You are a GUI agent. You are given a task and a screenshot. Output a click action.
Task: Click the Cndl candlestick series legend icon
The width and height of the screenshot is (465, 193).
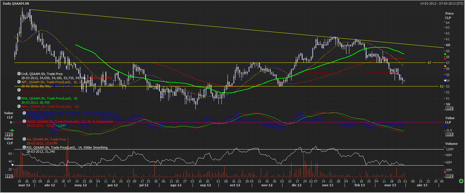(19, 74)
